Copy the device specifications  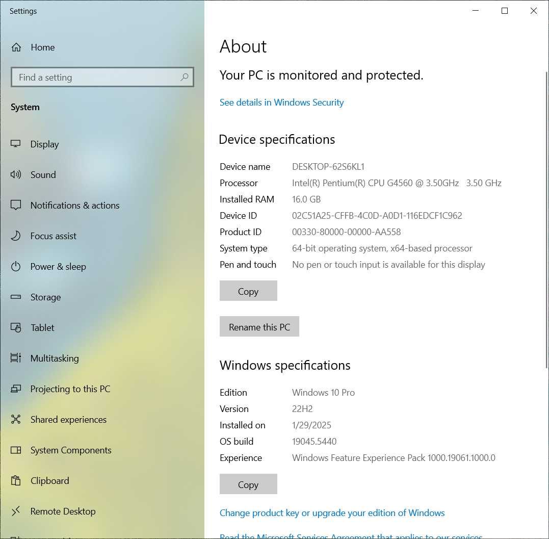coord(248,291)
